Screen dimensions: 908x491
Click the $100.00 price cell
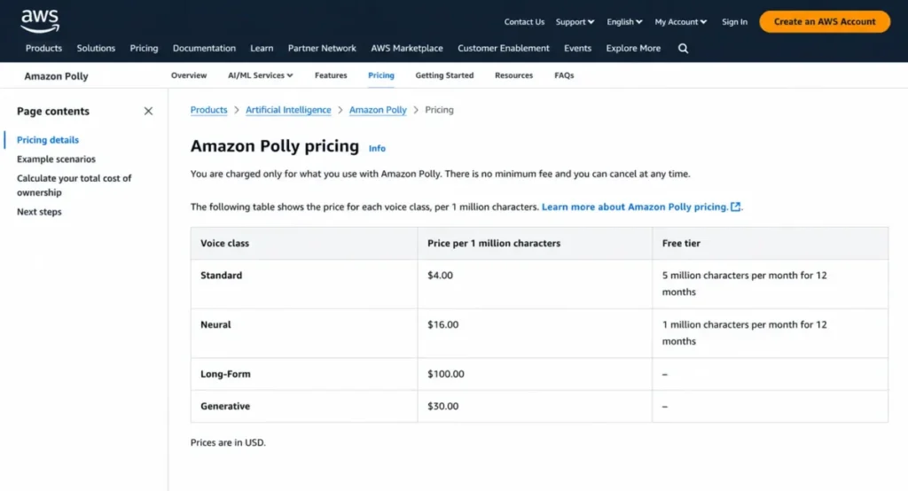coord(535,374)
